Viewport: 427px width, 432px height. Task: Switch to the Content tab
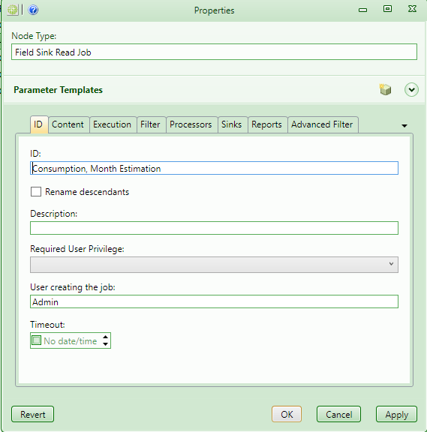pos(68,124)
